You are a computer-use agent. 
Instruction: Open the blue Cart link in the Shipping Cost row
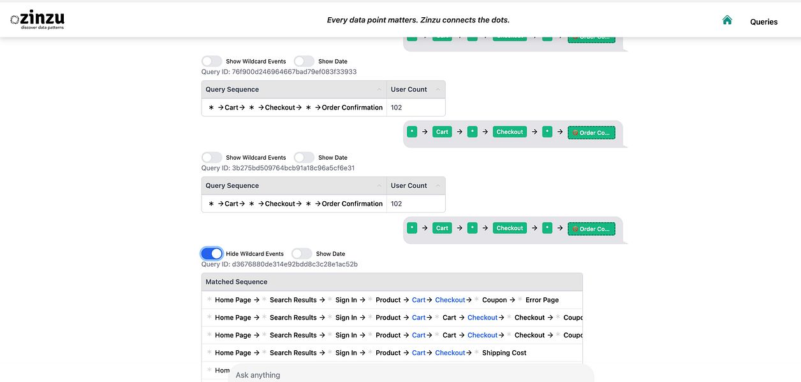tap(418, 353)
